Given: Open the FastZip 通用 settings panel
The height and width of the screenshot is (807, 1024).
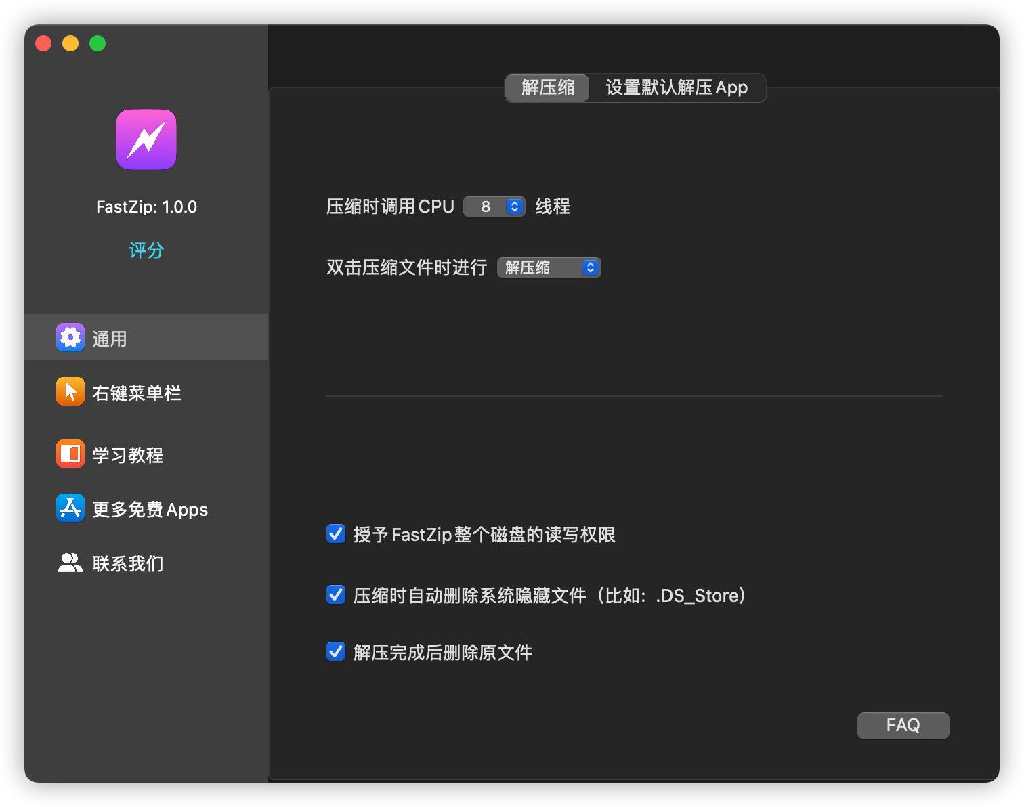Looking at the screenshot, I should coord(109,337).
